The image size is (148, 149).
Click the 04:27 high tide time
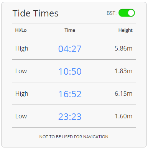[x=70, y=49]
